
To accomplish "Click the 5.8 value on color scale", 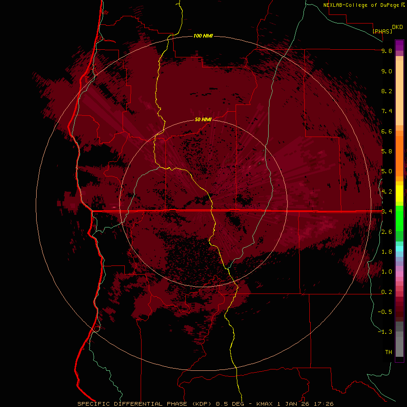I will pyautogui.click(x=387, y=151).
